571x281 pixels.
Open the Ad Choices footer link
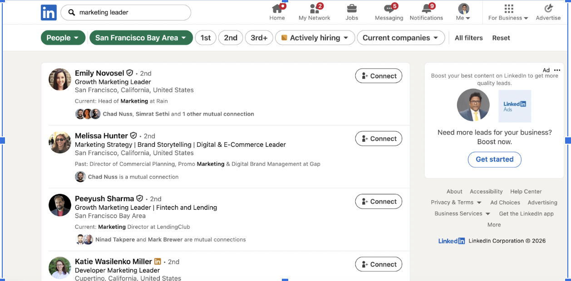pos(505,203)
